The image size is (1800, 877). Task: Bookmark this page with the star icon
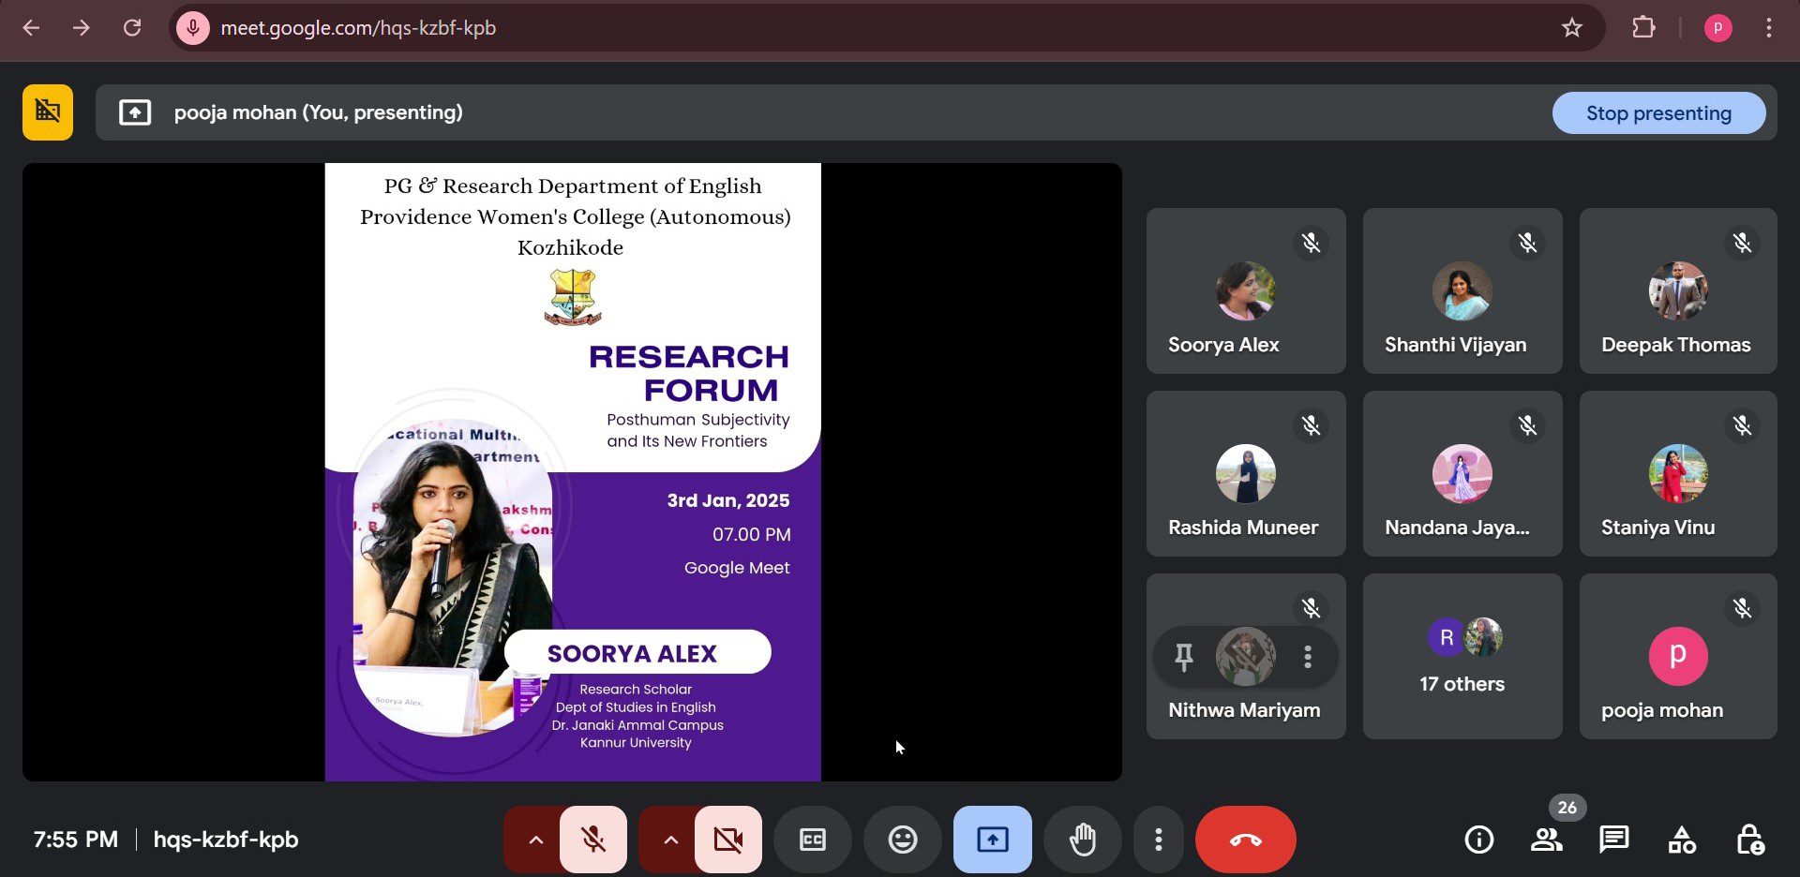[1571, 28]
